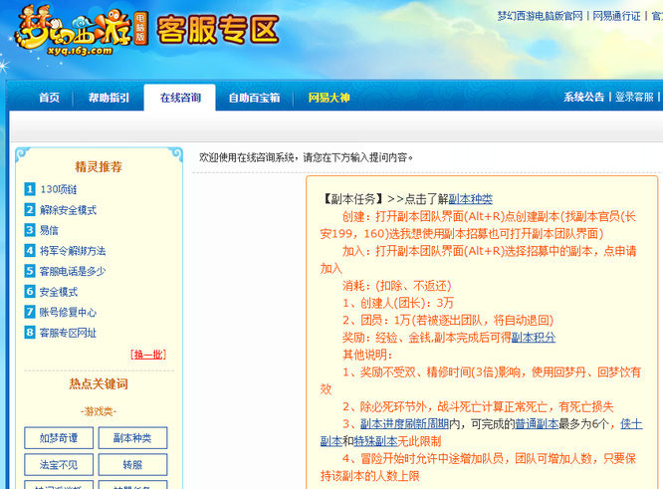Click number 7 icon beside 账号修复中心
Viewport: 663px width, 489px height.
(x=30, y=312)
